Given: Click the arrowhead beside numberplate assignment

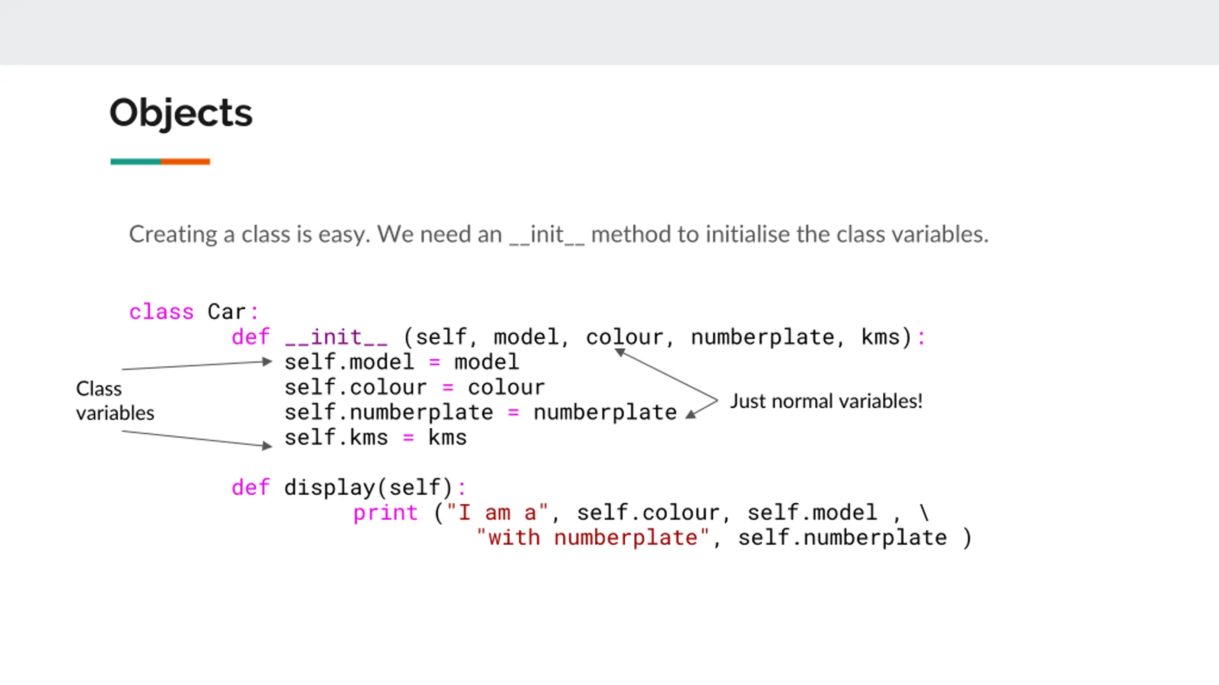Looking at the screenshot, I should tap(691, 414).
